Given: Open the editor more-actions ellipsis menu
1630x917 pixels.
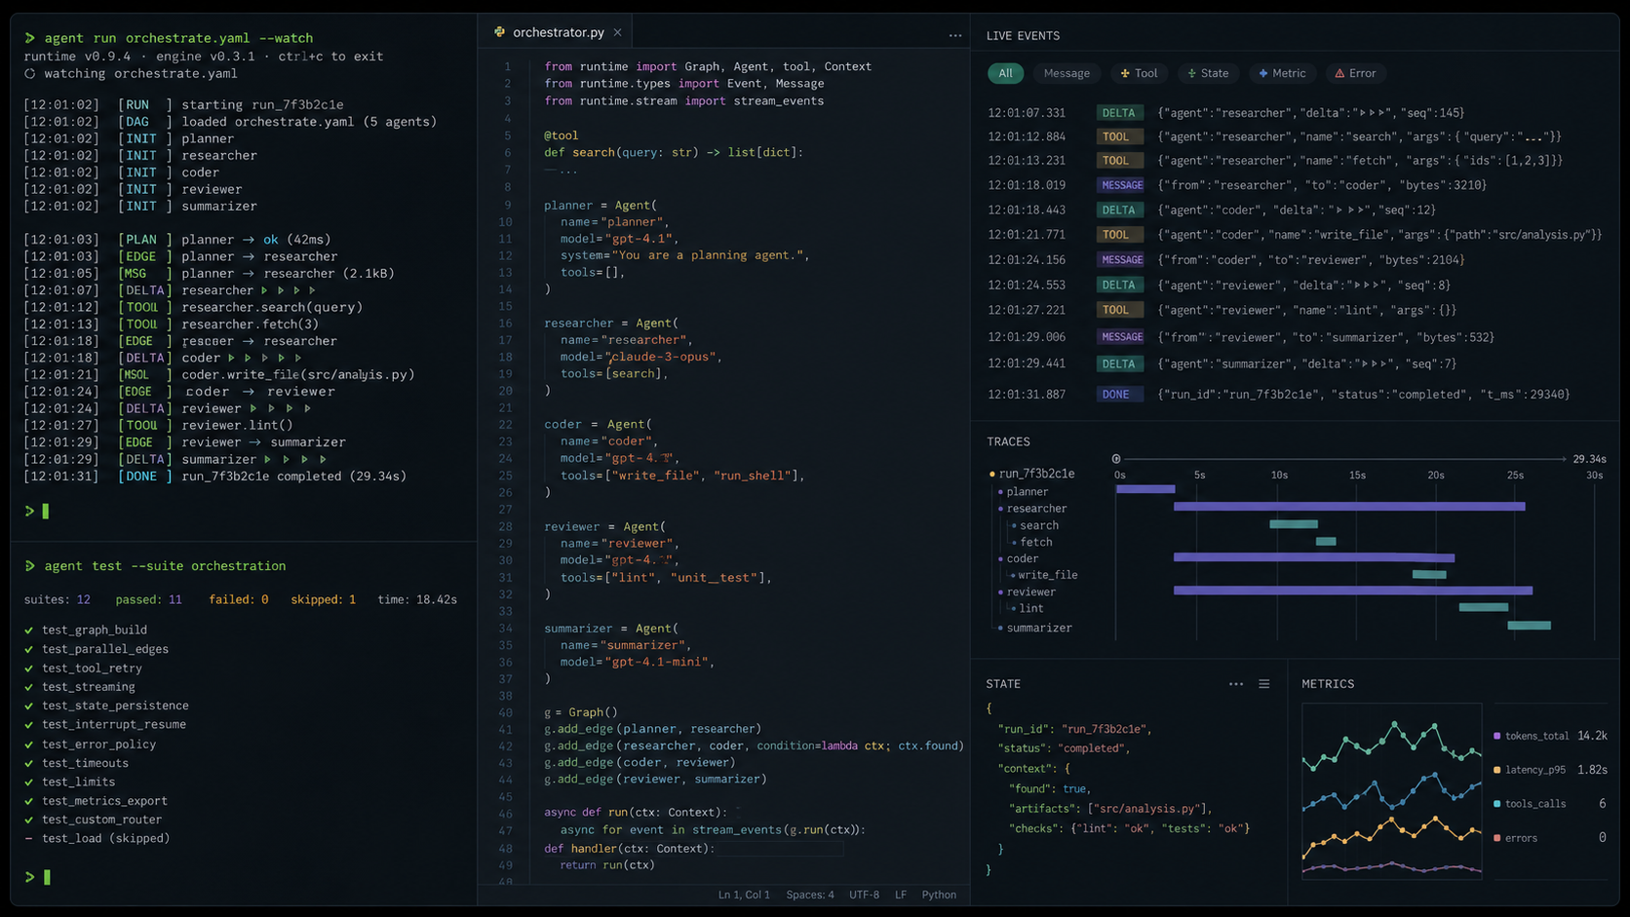Looking at the screenshot, I should (x=955, y=35).
